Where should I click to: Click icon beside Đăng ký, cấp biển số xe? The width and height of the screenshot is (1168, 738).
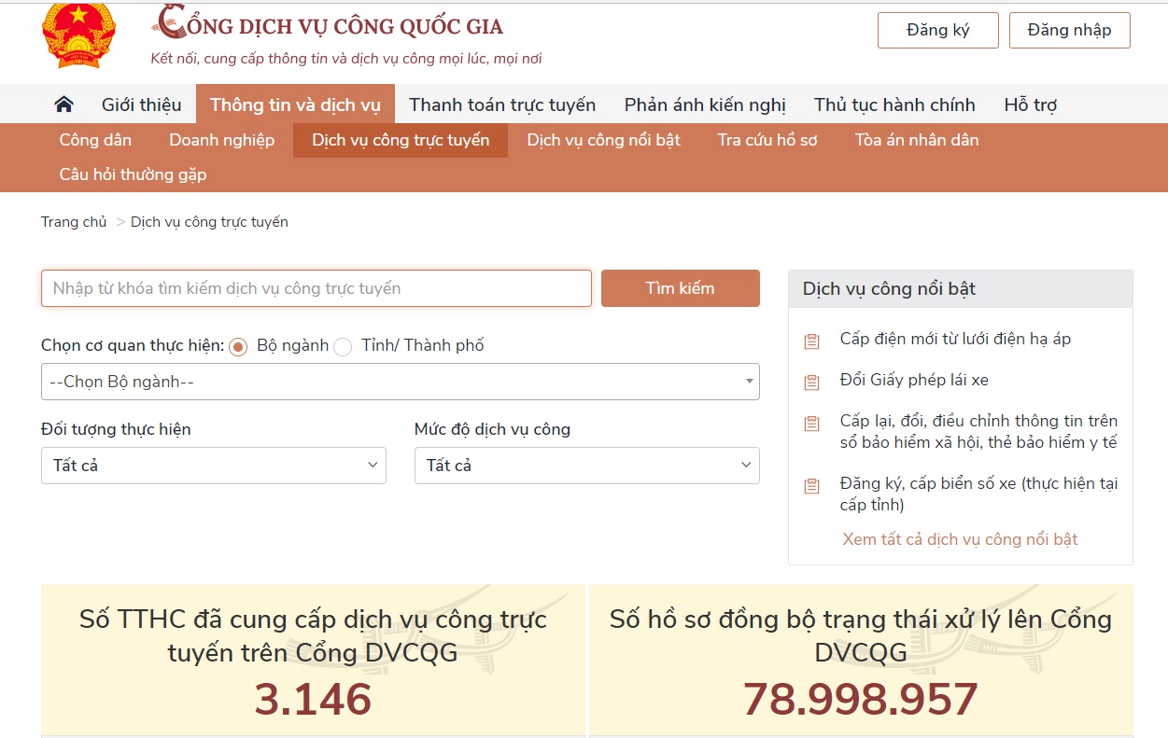811,485
